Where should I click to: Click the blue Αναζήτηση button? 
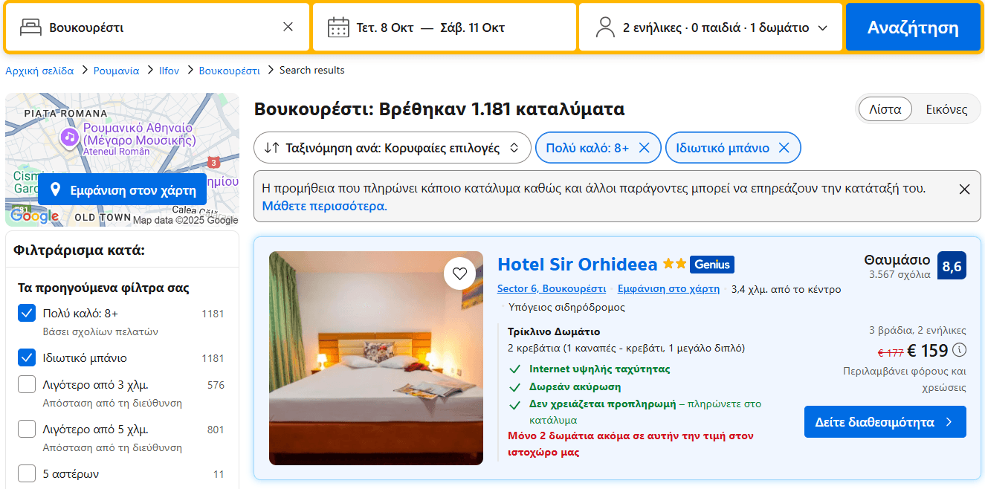click(912, 27)
